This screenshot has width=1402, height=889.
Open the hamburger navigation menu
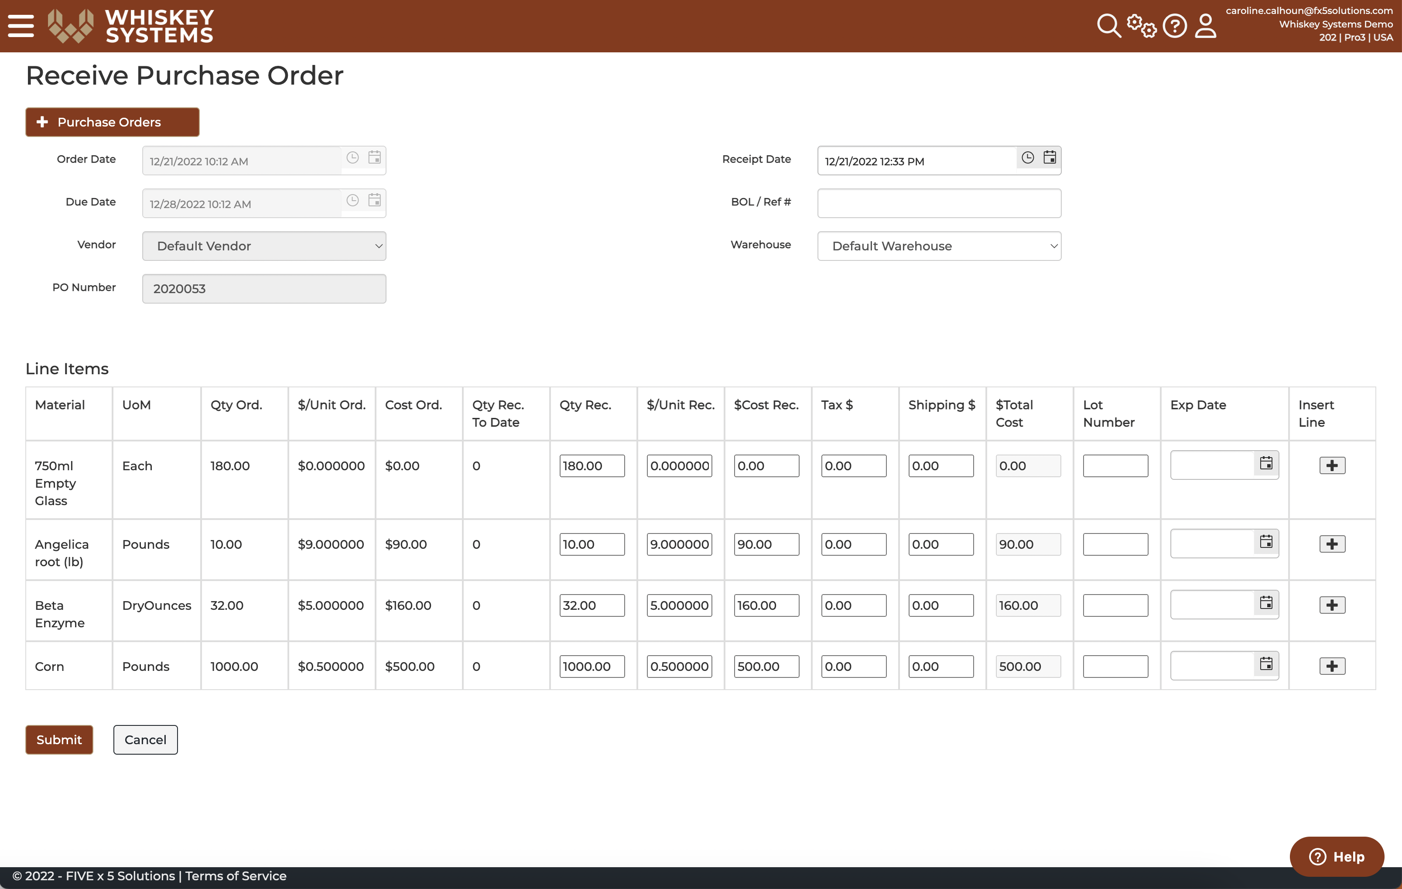[x=21, y=26]
